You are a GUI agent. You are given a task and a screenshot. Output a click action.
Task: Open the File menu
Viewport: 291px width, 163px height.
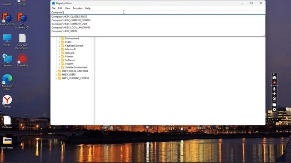tap(54, 8)
